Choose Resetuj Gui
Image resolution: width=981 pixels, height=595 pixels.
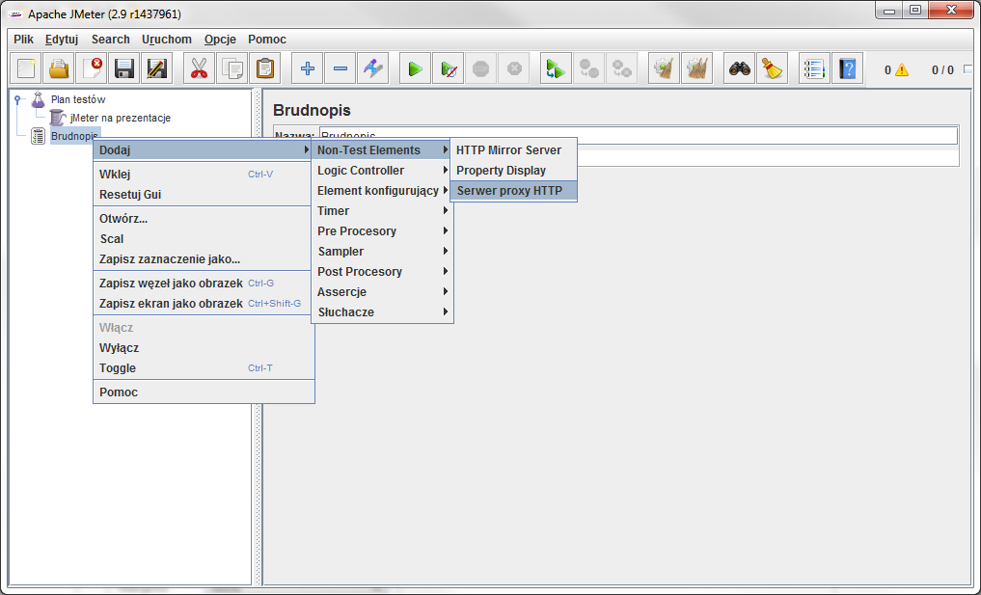(204, 195)
